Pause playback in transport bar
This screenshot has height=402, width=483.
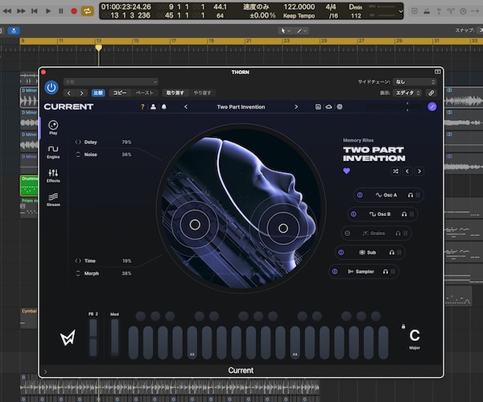point(61,11)
